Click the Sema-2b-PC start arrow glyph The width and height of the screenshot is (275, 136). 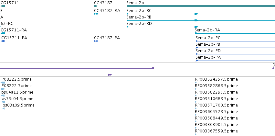pos(197,41)
